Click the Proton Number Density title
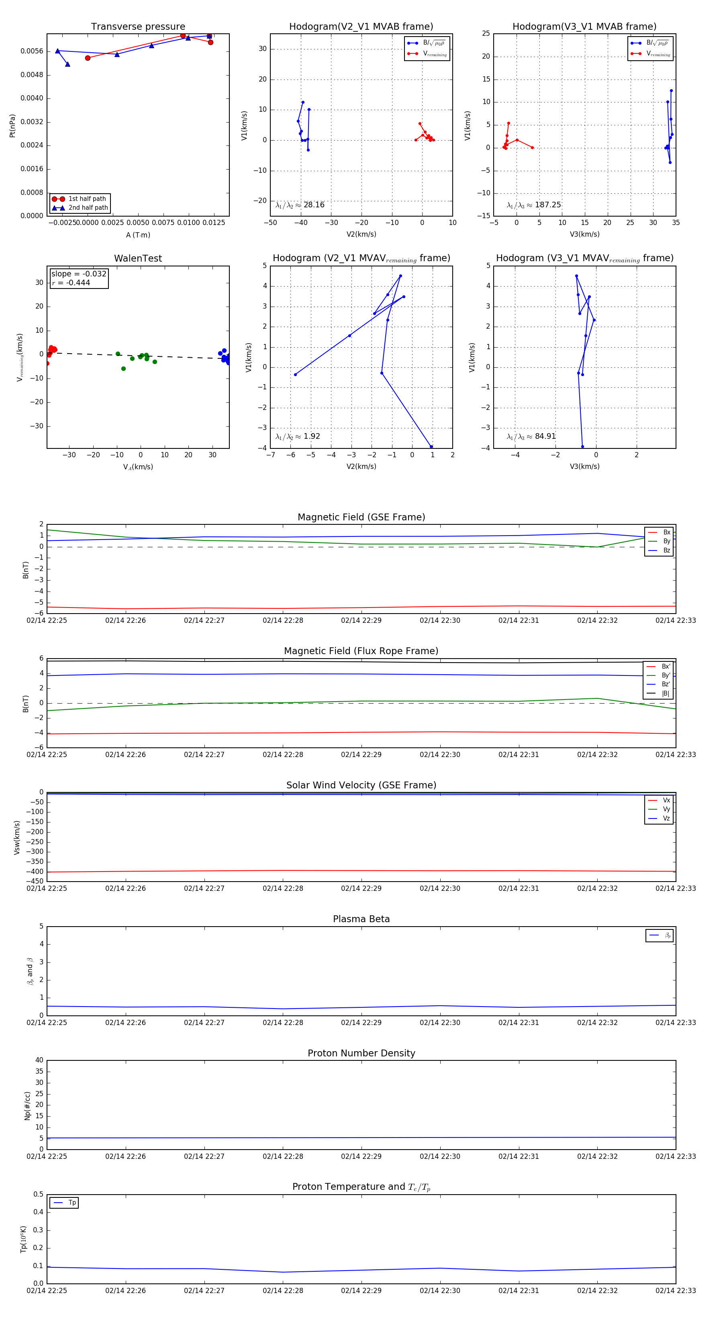The image size is (723, 1326). [361, 1053]
